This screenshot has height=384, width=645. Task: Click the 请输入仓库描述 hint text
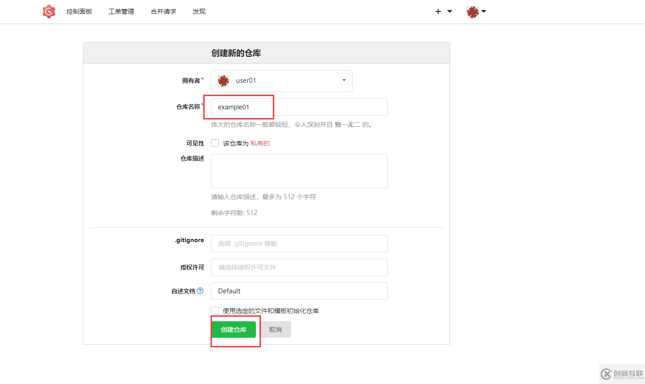(x=263, y=197)
